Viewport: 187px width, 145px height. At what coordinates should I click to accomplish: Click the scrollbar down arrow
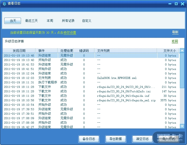tap(182, 126)
